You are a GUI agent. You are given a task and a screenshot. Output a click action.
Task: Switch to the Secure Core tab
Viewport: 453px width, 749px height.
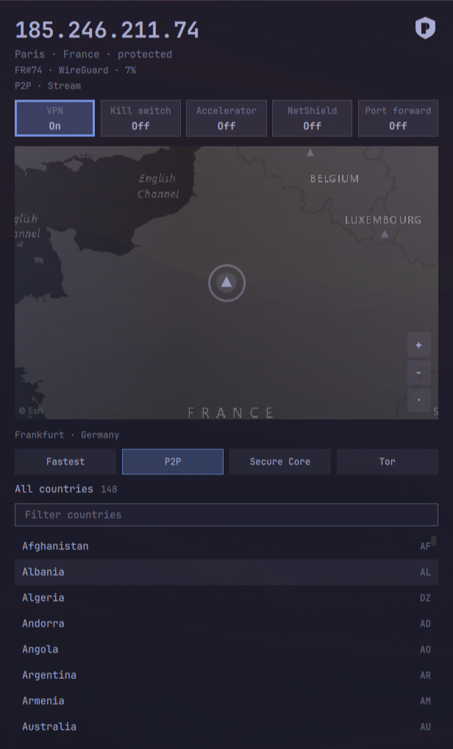tap(280, 462)
